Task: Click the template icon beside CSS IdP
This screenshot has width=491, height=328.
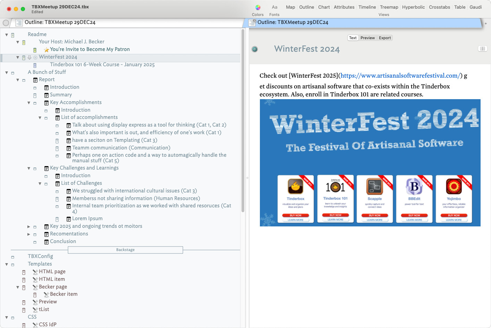Action: [x=35, y=325]
